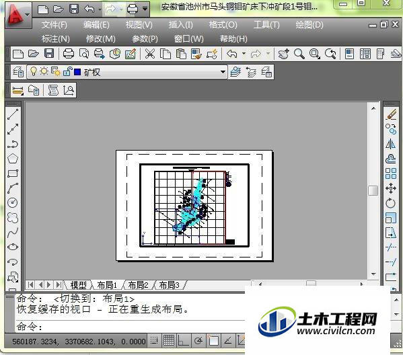Viewport: 403px width, 355px height.
Task: Click the vertical scrollbar thumb
Action: [373, 190]
